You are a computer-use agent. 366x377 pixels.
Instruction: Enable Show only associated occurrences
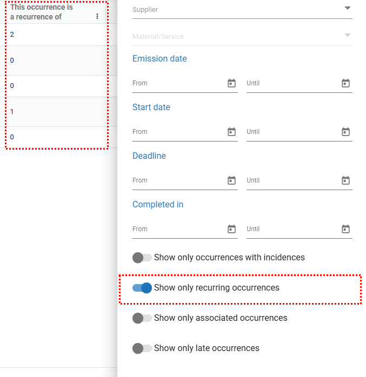[142, 318]
